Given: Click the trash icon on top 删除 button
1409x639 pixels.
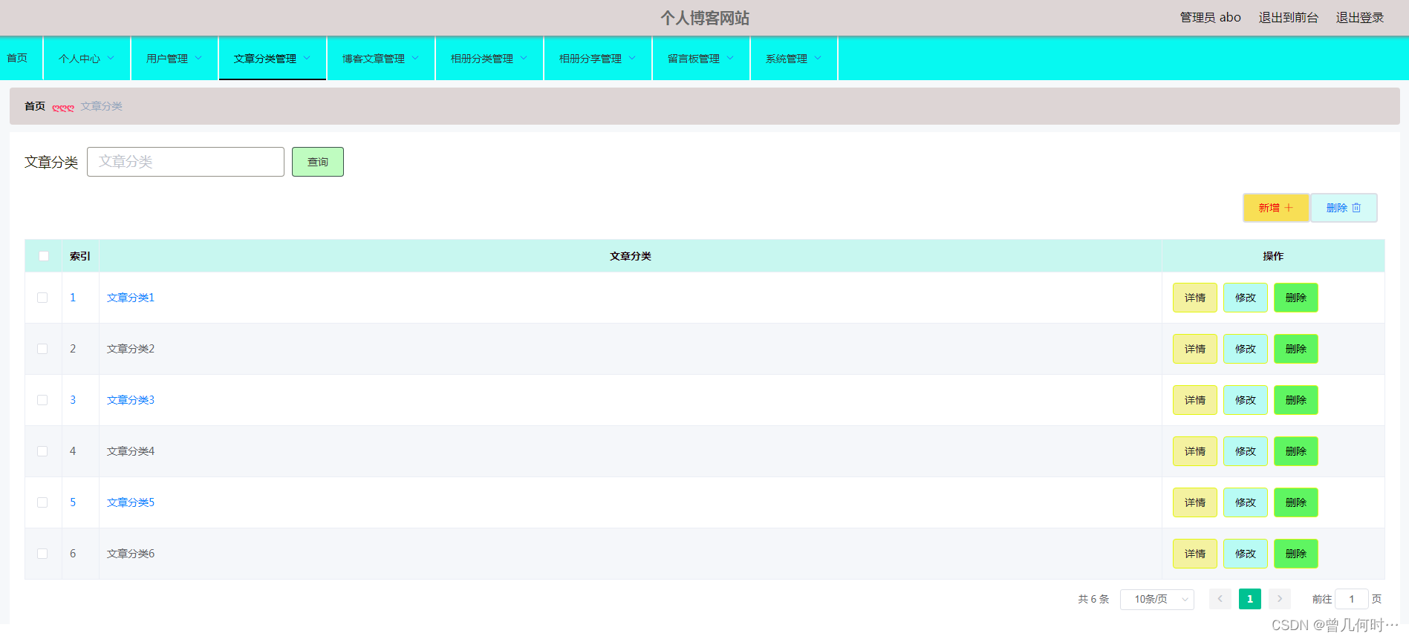Looking at the screenshot, I should click(x=1356, y=208).
